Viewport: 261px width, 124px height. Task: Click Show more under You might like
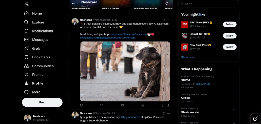click(x=188, y=57)
